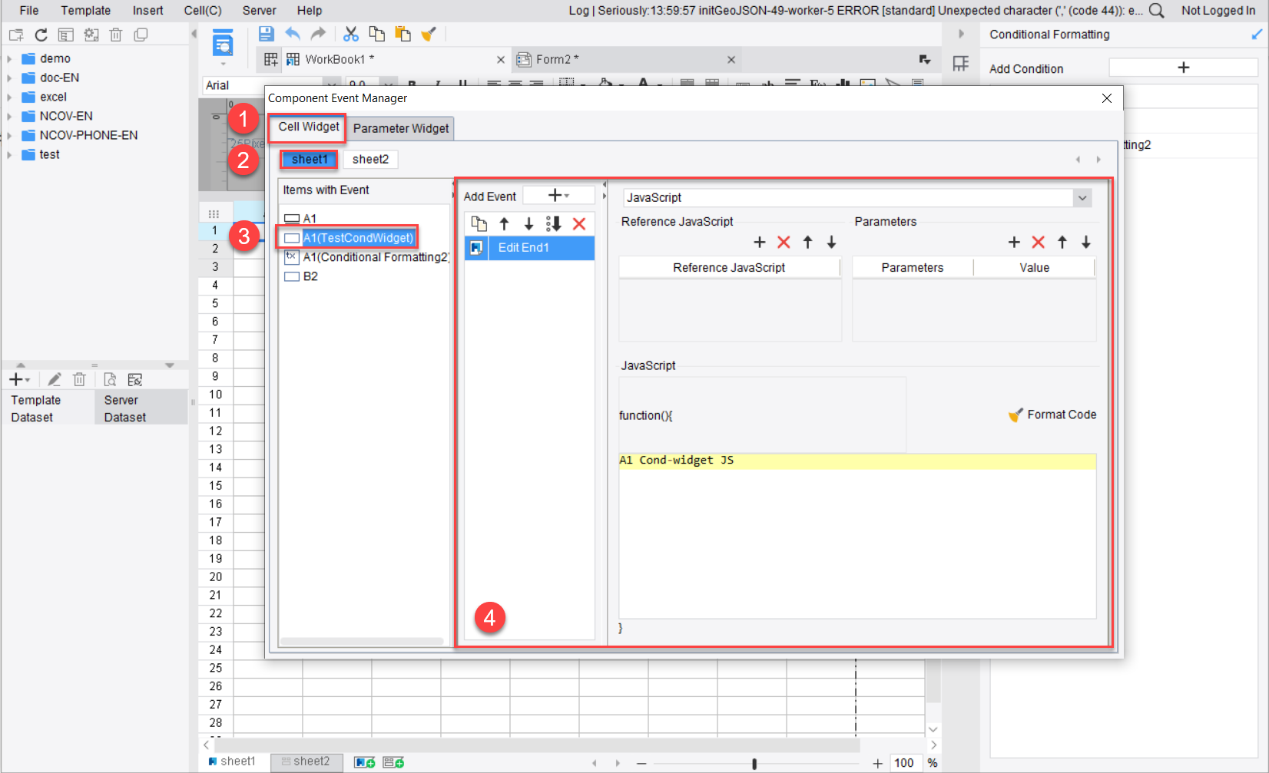This screenshot has width=1269, height=773.
Task: Select the Edit End1 event
Action: tap(529, 248)
